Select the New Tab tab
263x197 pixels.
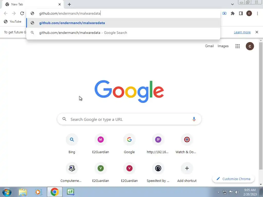click(33, 4)
